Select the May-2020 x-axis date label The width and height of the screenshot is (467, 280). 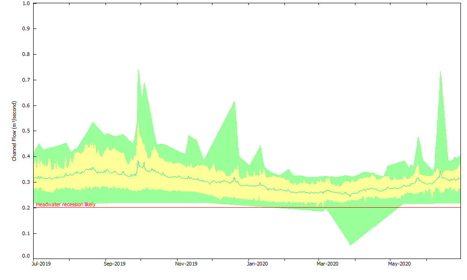pos(399,264)
